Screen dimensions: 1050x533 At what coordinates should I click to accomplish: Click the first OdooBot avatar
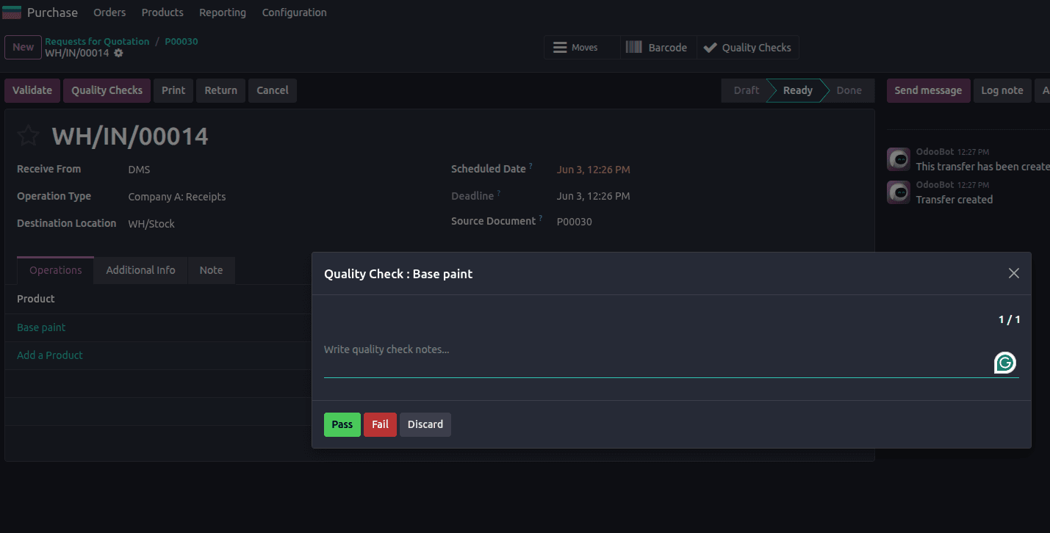coord(899,159)
